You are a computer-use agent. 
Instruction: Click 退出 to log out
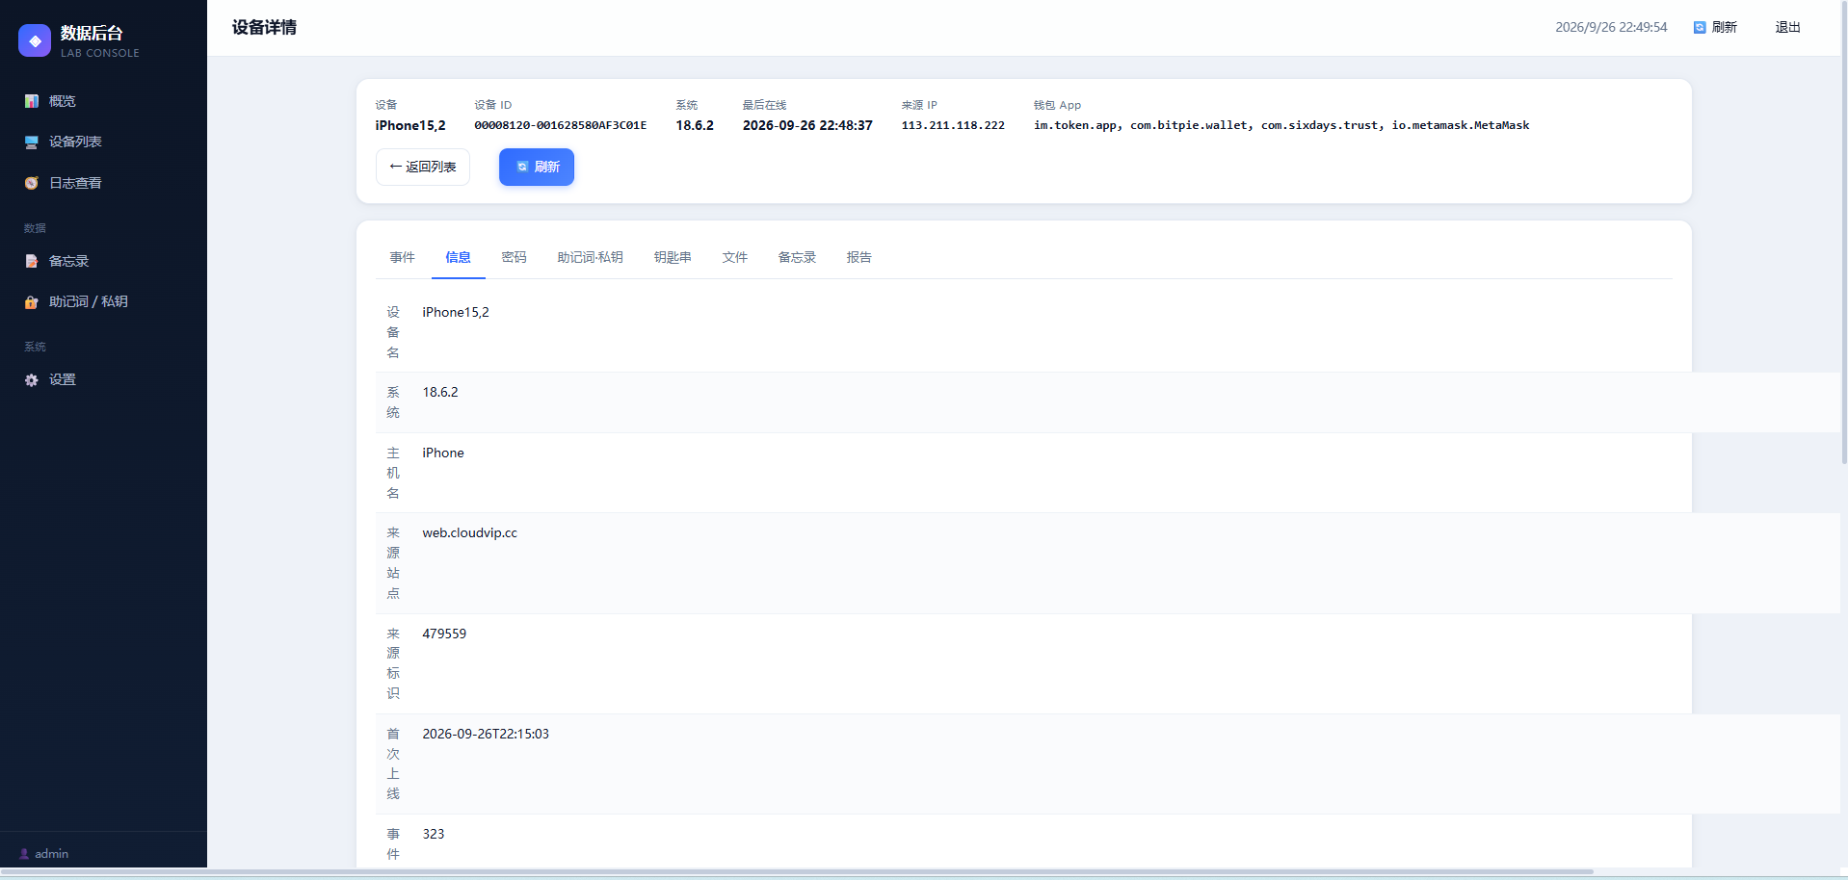[x=1788, y=27]
